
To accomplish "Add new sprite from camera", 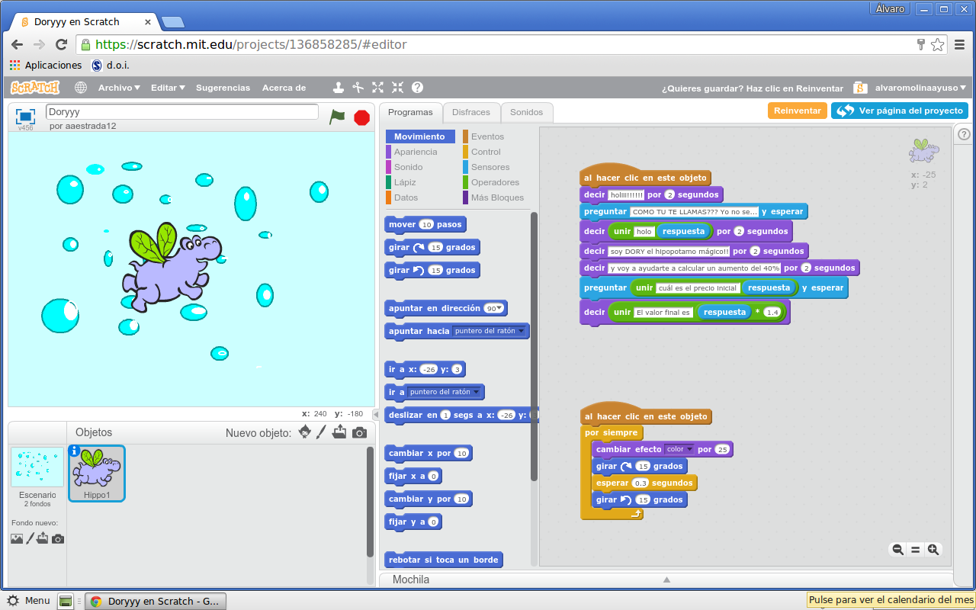I will (x=359, y=432).
